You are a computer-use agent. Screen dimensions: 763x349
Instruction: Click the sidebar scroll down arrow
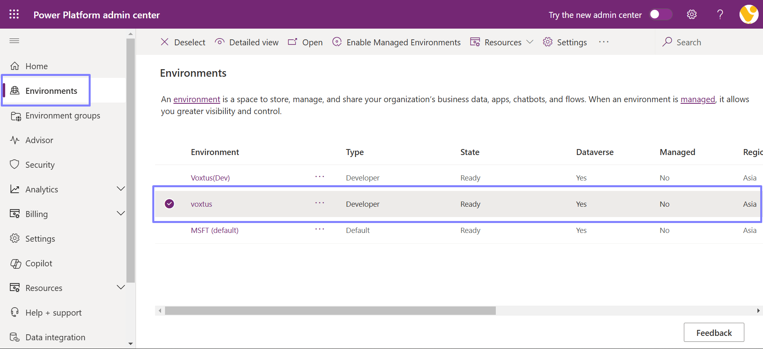[130, 344]
